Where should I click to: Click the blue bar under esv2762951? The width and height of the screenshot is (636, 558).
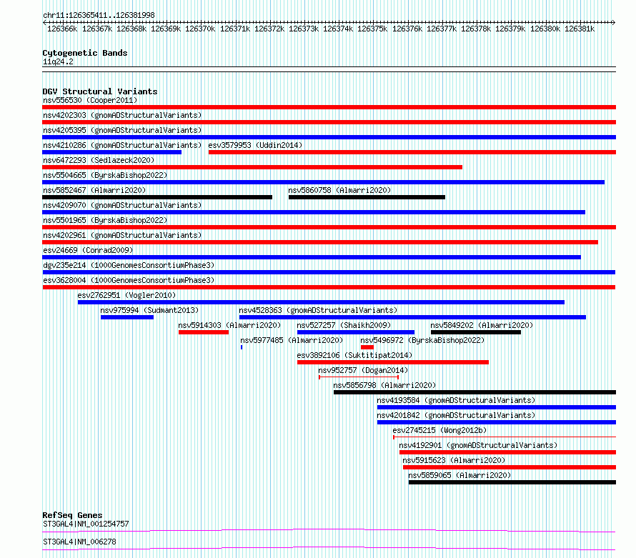[322, 302]
